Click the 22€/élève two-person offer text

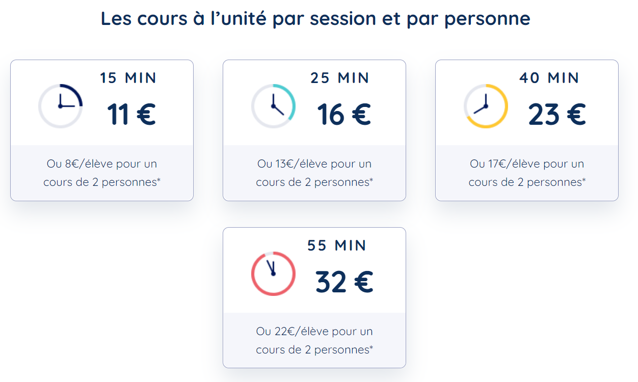point(314,340)
